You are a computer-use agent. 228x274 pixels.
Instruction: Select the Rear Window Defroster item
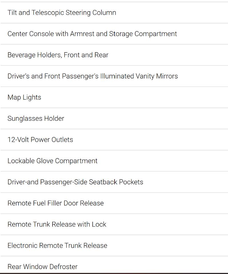click(114, 264)
